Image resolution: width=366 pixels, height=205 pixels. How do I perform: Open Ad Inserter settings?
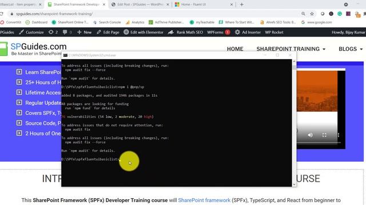click(x=248, y=32)
